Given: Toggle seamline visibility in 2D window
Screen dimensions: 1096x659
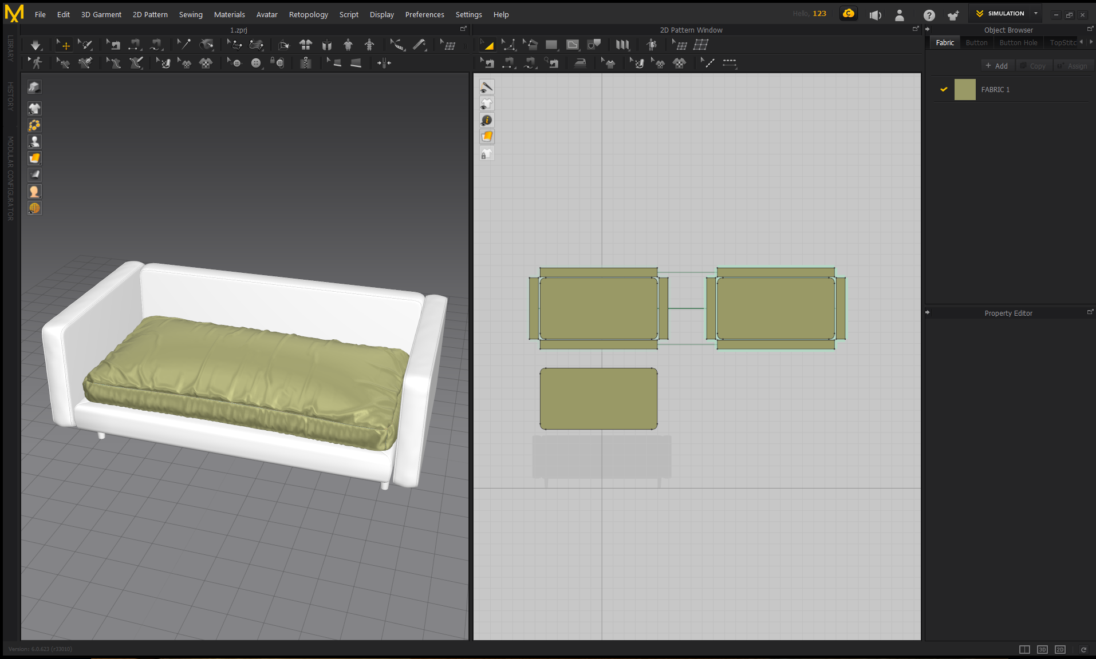Looking at the screenshot, I should coord(487,87).
